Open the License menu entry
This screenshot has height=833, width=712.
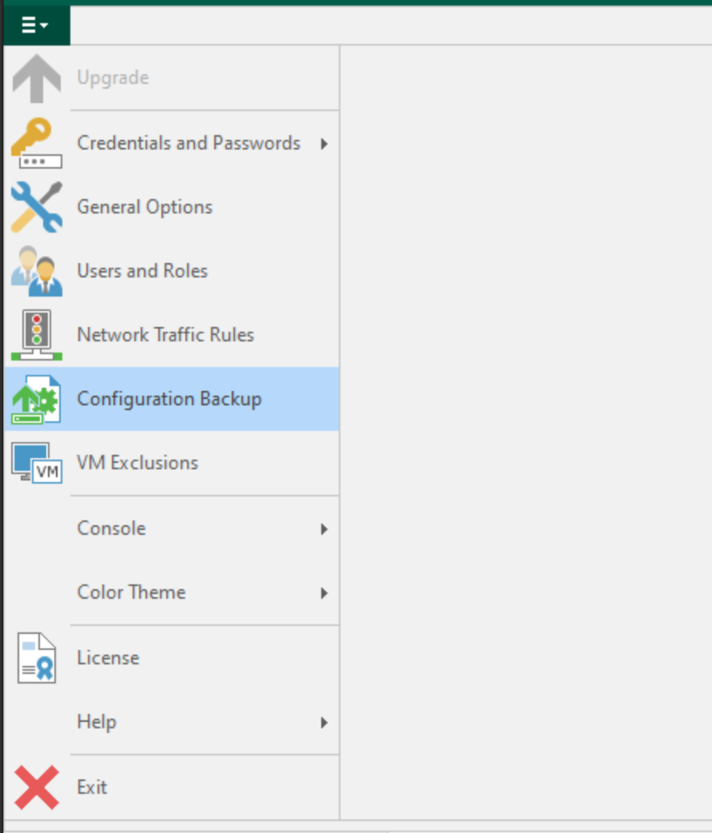pos(172,658)
